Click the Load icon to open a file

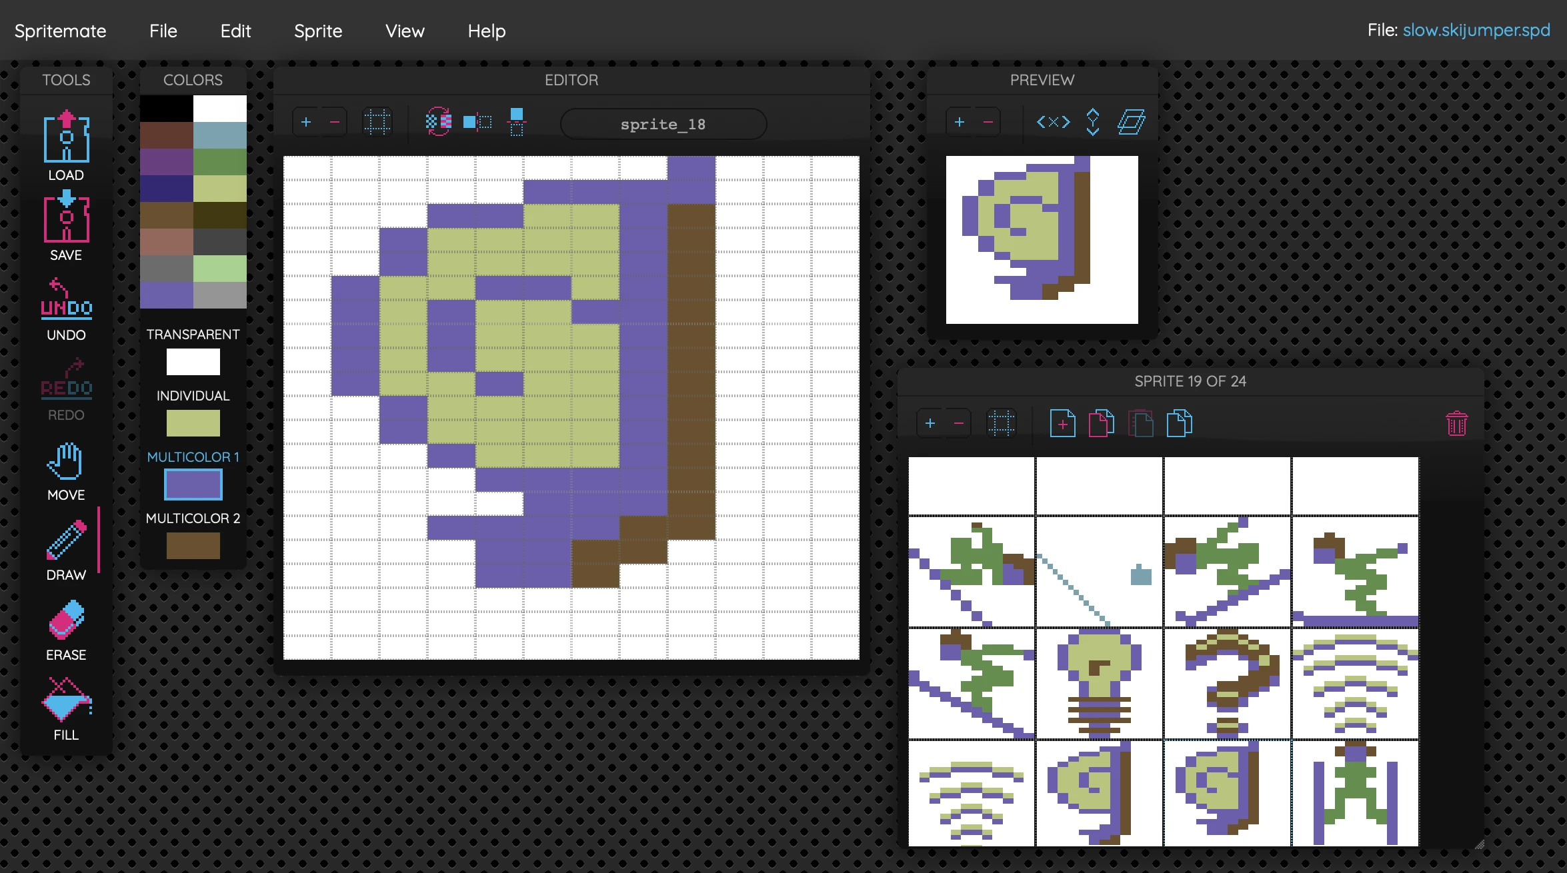point(66,140)
